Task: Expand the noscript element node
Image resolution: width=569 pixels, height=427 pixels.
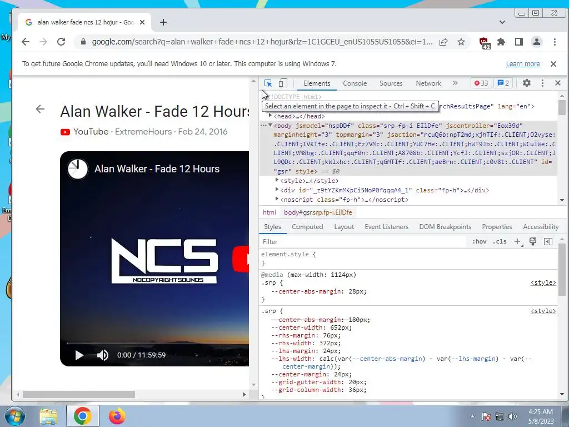Action: pos(277,199)
